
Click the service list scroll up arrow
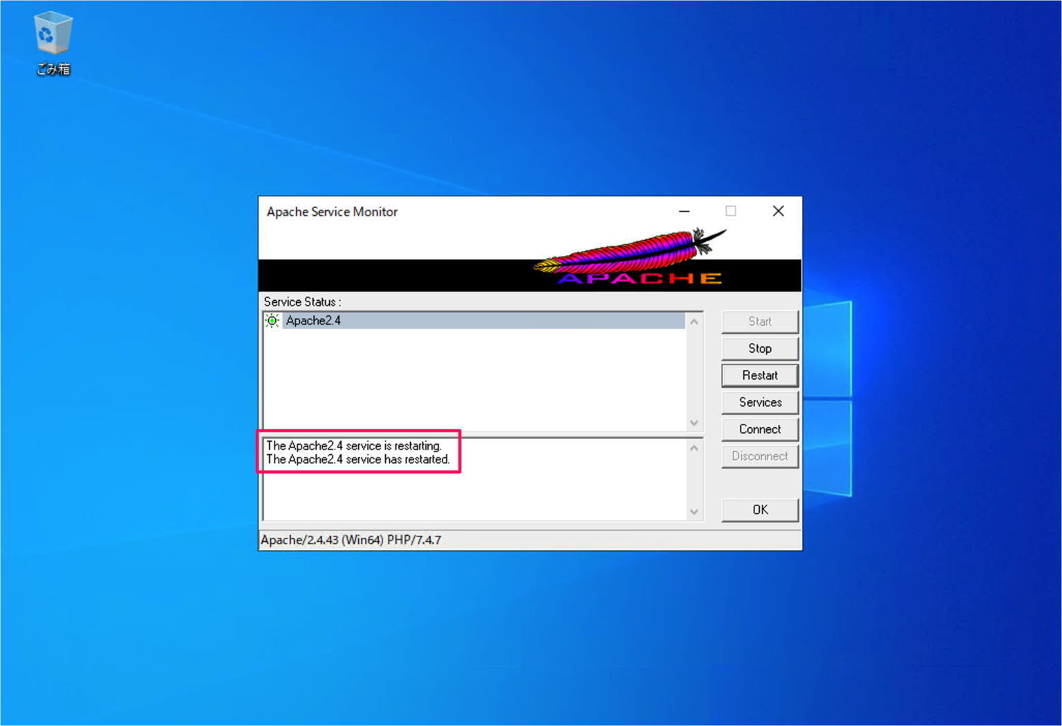pyautogui.click(x=694, y=322)
